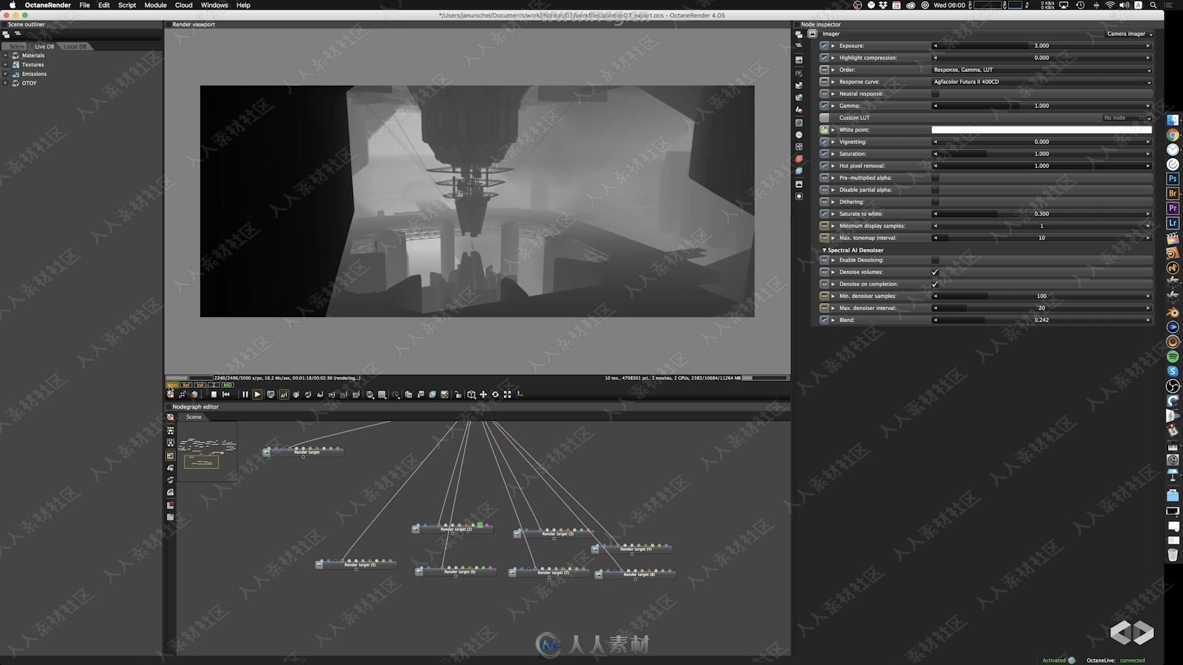This screenshot has width=1183, height=665.
Task: Select the Main render pass button
Action: pyautogui.click(x=173, y=385)
